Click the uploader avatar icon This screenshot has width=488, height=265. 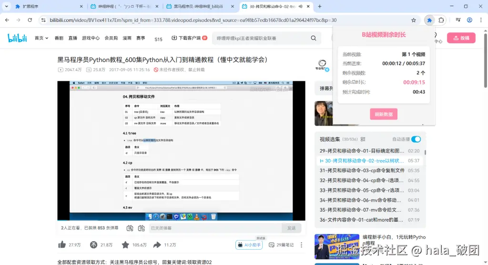tap(322, 65)
